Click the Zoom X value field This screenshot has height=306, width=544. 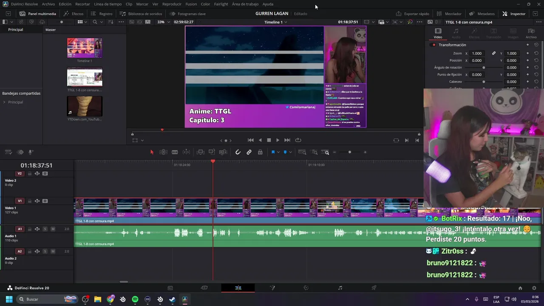(477, 53)
